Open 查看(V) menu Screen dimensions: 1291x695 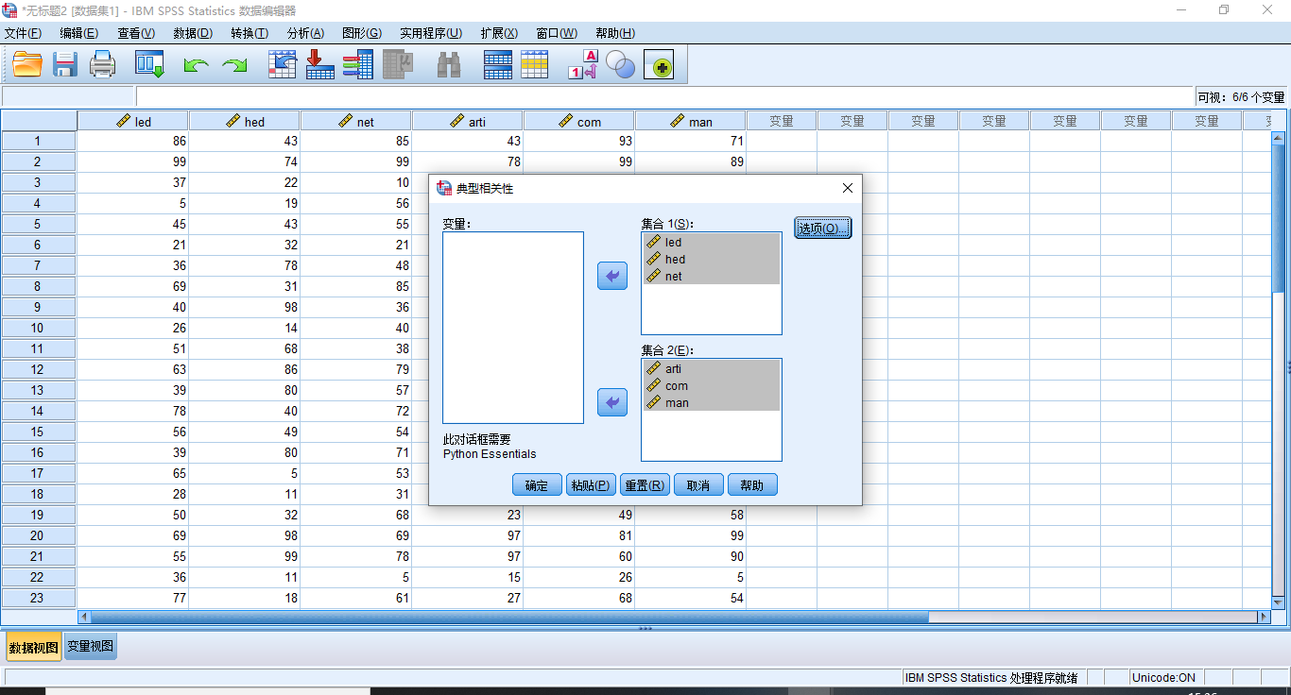click(x=136, y=33)
